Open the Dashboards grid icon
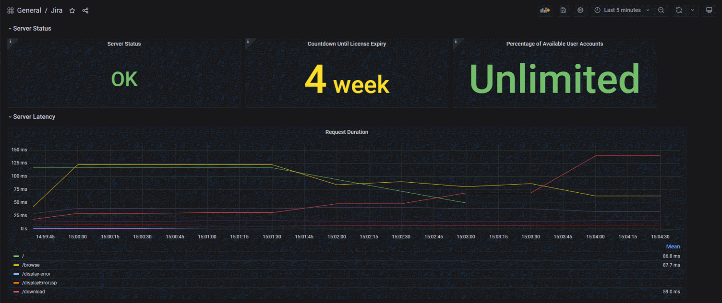Viewport: 722px width, 303px height. pos(10,10)
